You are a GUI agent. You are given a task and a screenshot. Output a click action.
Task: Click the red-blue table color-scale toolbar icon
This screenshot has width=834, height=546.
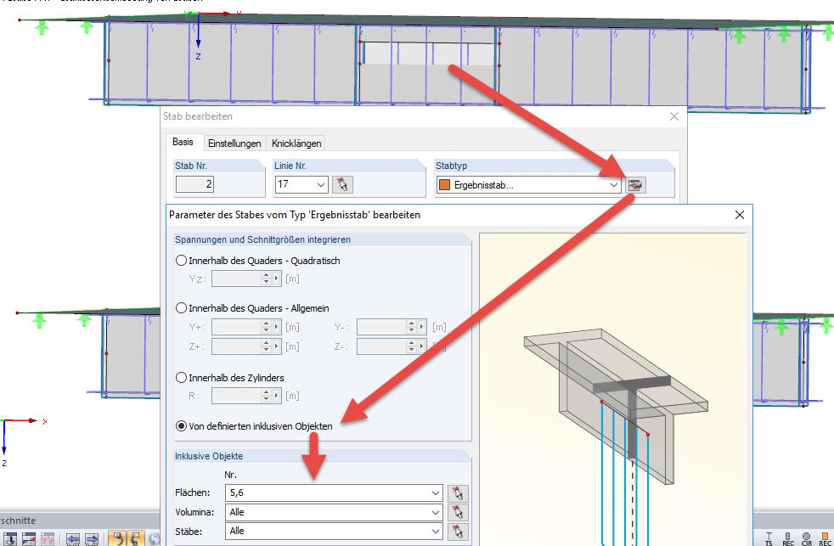29,538
